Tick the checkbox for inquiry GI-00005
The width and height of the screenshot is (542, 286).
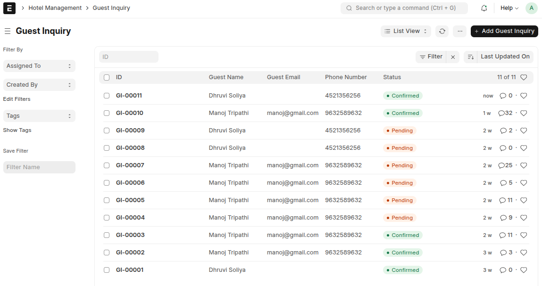pyautogui.click(x=106, y=200)
